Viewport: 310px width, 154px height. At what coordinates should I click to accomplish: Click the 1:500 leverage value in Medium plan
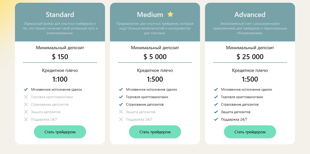(x=155, y=79)
